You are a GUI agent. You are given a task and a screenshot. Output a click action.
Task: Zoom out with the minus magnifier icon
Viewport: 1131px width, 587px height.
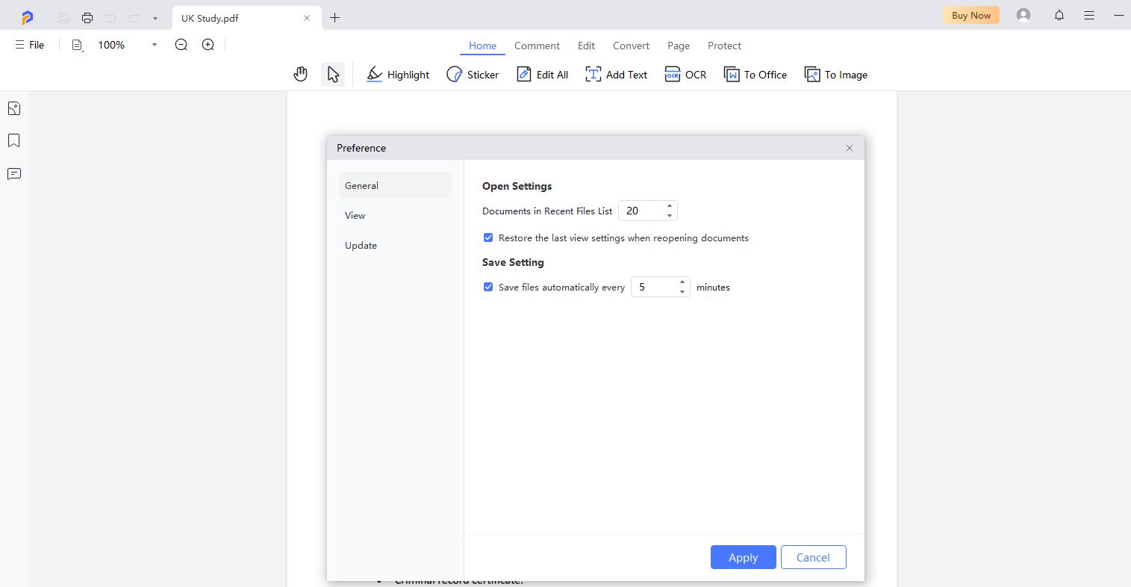click(x=181, y=45)
